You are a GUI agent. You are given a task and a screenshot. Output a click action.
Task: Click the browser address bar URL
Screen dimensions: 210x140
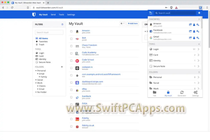[x=49, y=8]
